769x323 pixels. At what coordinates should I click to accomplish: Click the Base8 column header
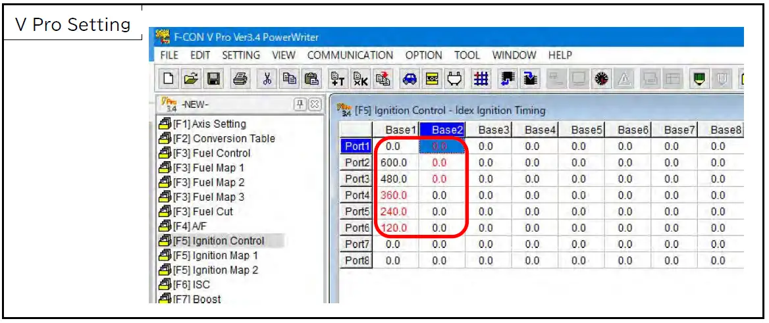tap(721, 130)
